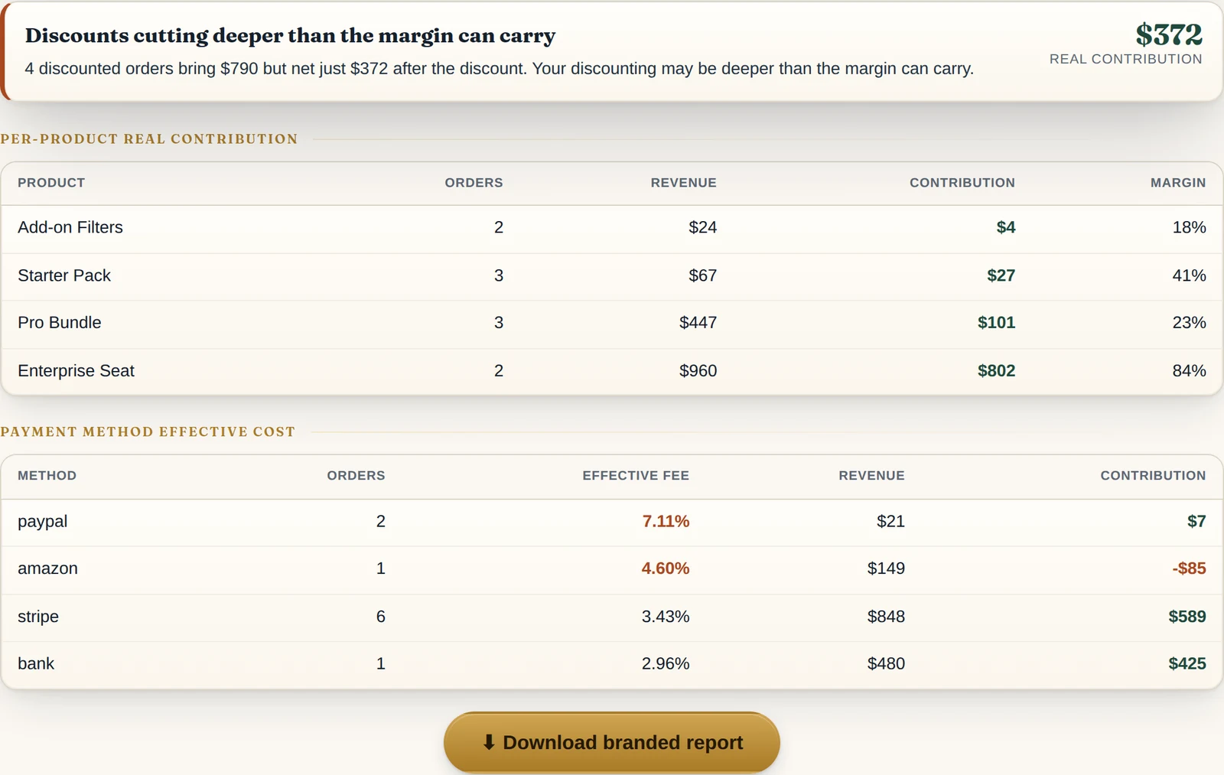Viewport: 1224px width, 775px height.
Task: Click the amazon method row label
Action: point(47,568)
